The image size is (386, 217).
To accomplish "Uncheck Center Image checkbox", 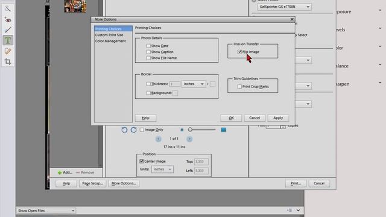I will [142, 162].
